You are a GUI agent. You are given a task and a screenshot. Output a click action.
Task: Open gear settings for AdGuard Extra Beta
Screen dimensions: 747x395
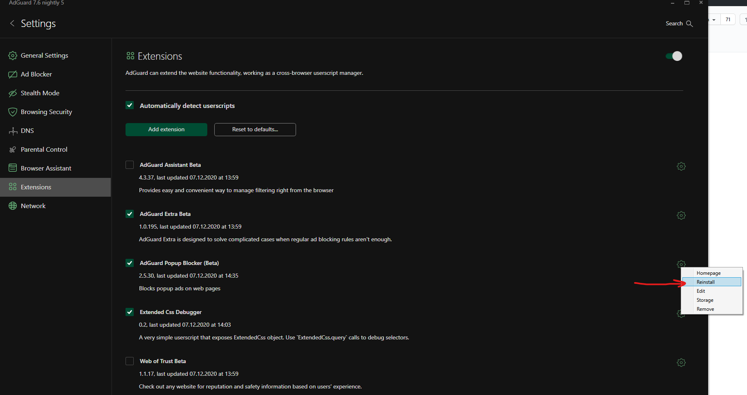(681, 215)
